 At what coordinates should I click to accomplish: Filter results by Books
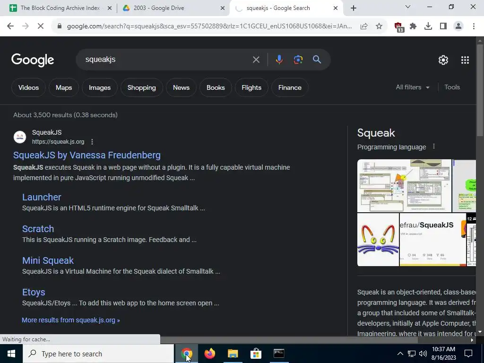[216, 87]
